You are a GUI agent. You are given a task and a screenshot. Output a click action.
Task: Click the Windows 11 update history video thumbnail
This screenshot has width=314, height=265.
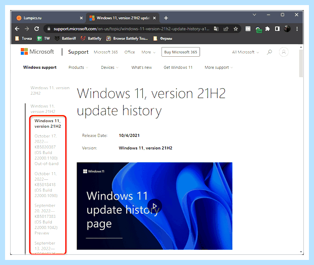pos(154,206)
